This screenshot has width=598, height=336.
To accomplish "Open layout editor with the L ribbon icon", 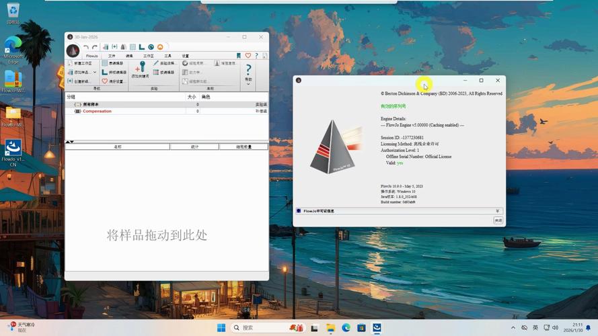I will (114, 72).
